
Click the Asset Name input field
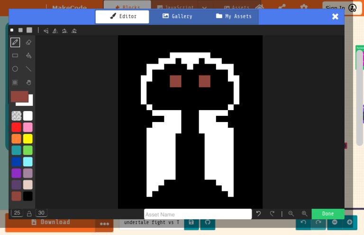point(198,214)
